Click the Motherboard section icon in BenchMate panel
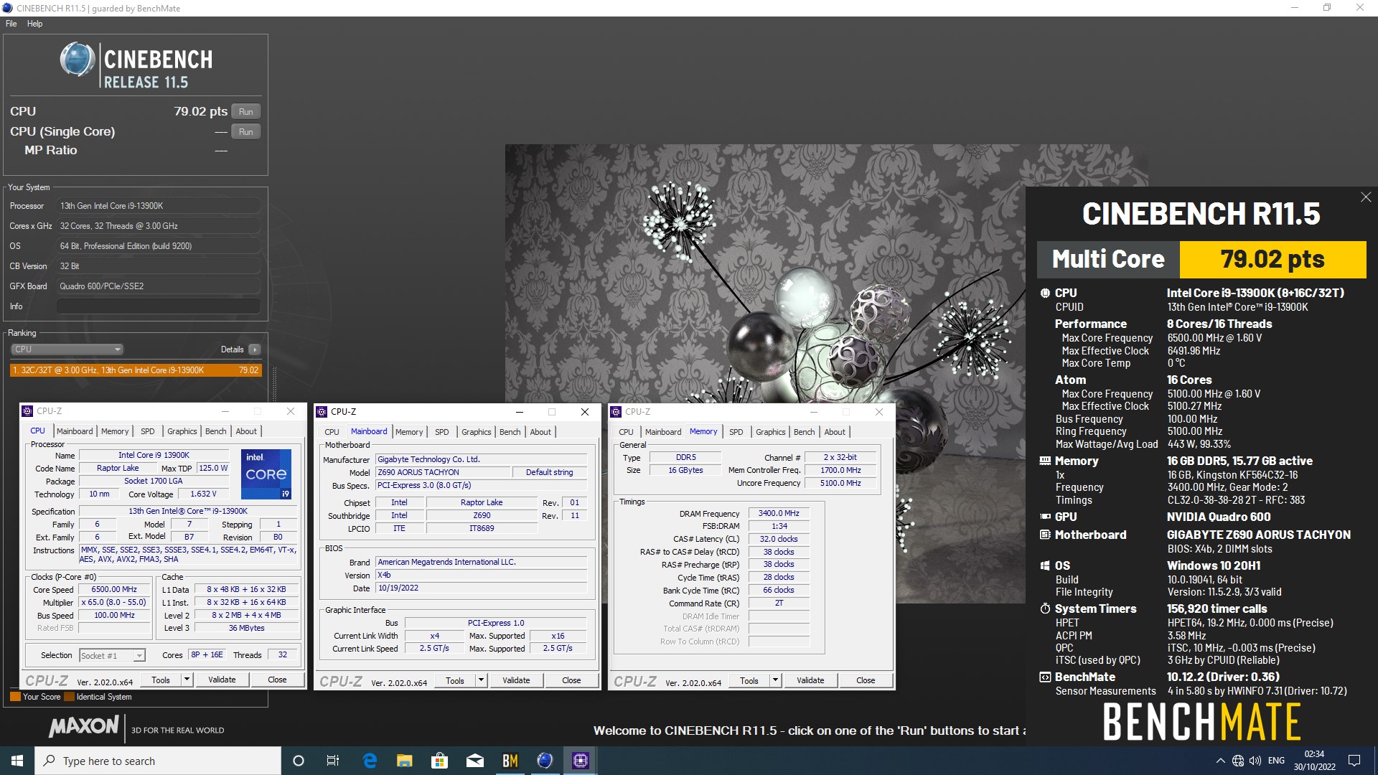The width and height of the screenshot is (1378, 775). [x=1045, y=535]
